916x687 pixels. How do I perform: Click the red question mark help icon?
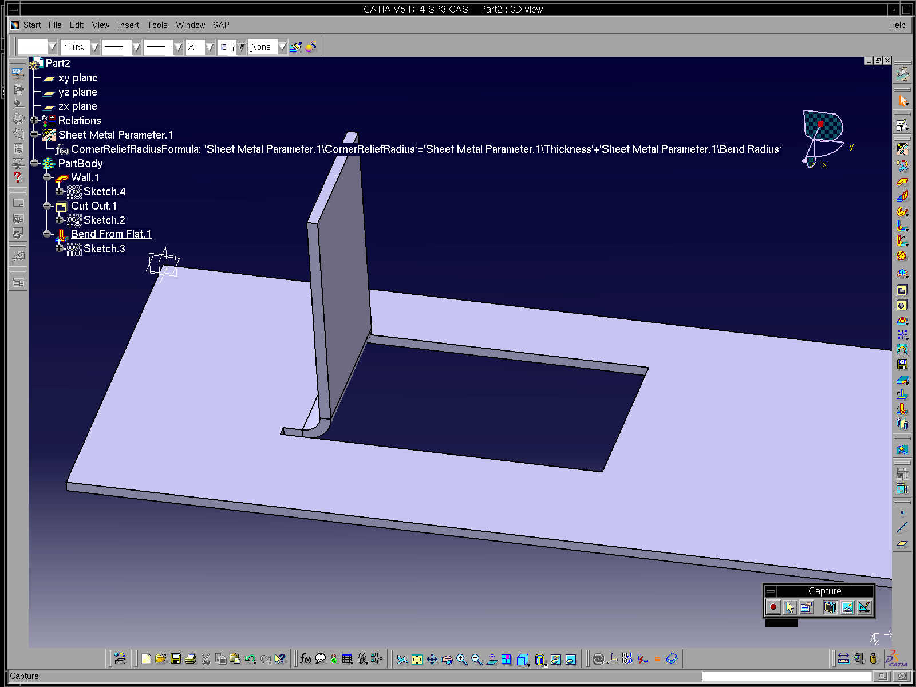[x=18, y=177]
